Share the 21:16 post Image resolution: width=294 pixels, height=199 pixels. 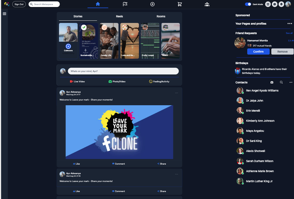click(162, 191)
